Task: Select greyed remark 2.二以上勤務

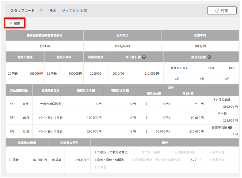Action: pos(151,152)
